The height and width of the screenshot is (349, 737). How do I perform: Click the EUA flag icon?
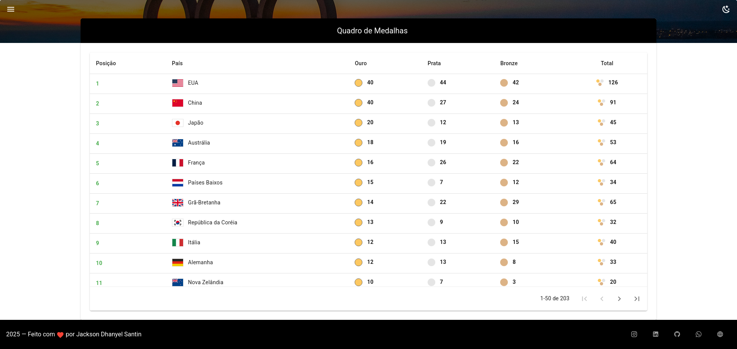coord(177,83)
